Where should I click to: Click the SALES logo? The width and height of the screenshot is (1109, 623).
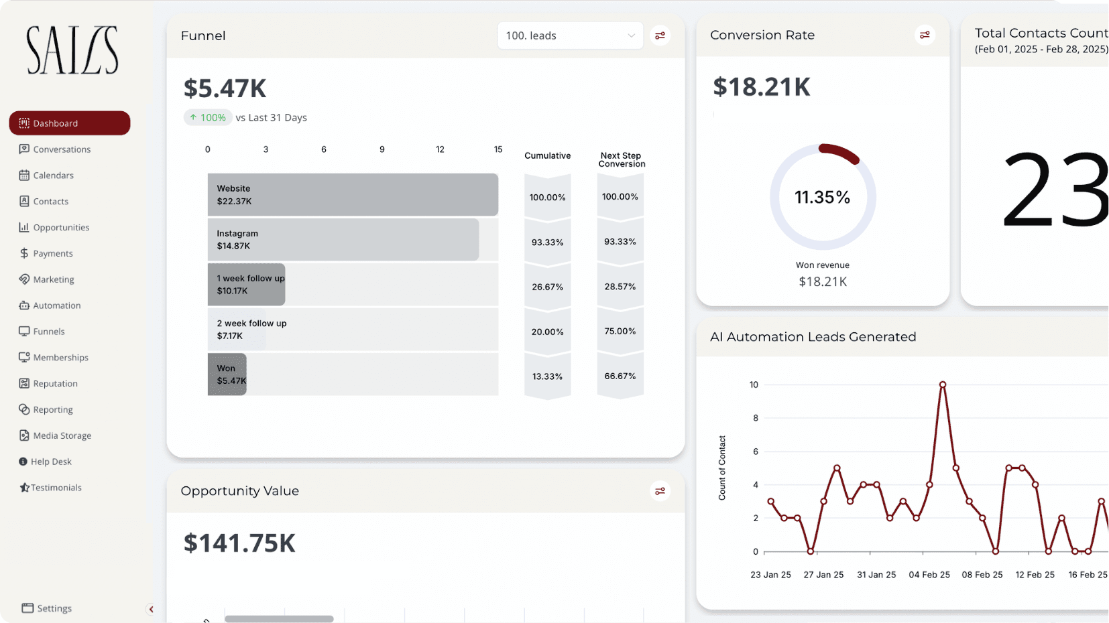(72, 50)
